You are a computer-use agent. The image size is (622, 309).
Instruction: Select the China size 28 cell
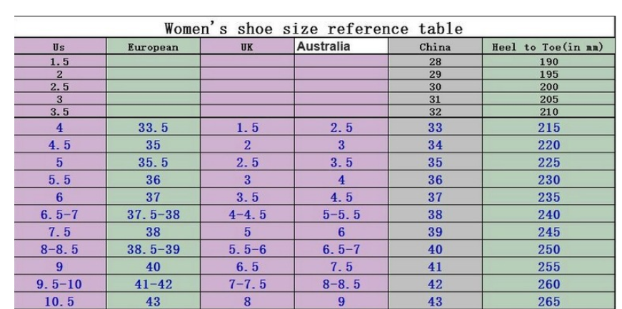435,62
